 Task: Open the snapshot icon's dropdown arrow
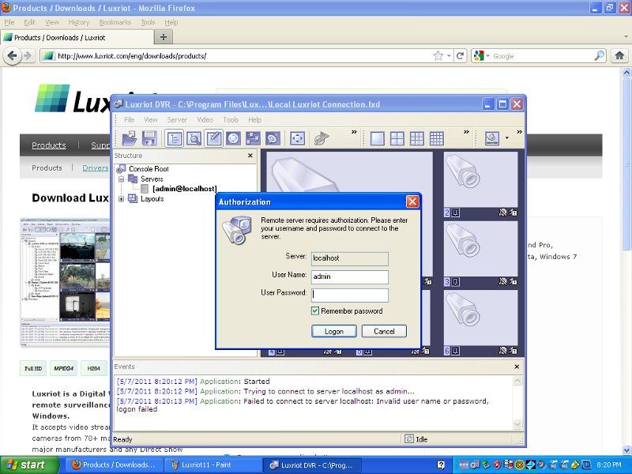(x=506, y=138)
